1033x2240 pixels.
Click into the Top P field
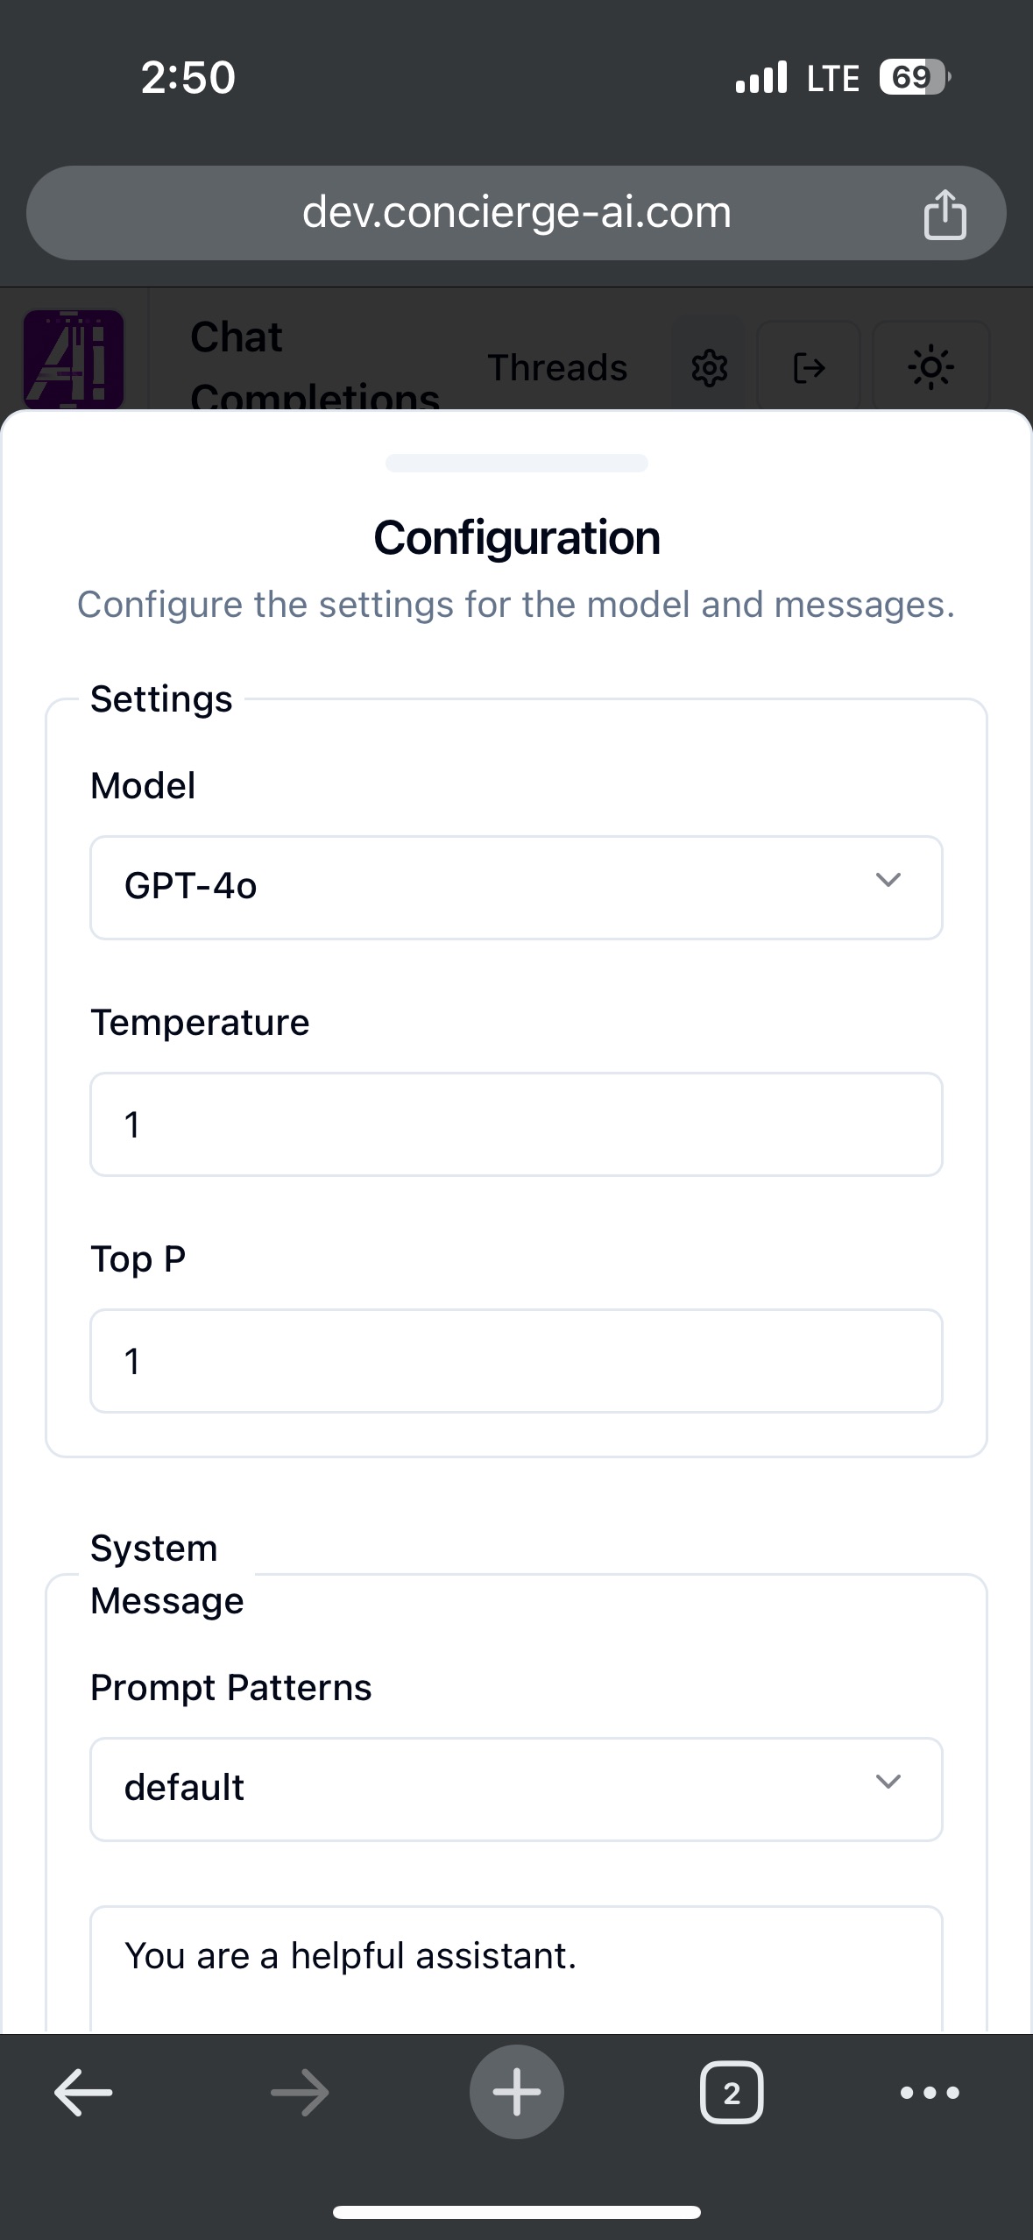tap(516, 1361)
